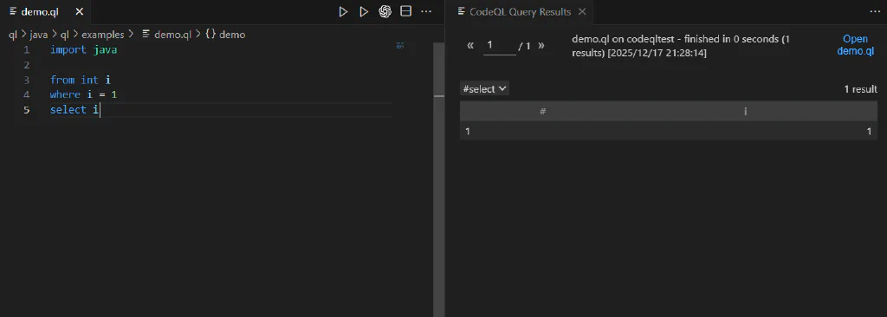Click the minimap code preview
Image resolution: width=887 pixels, height=317 pixels.
click(x=400, y=46)
